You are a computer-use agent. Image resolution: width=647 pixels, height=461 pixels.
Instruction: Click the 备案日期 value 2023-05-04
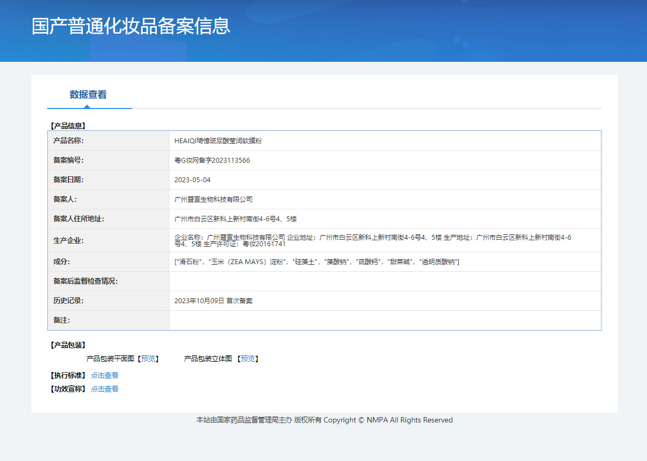click(x=192, y=180)
